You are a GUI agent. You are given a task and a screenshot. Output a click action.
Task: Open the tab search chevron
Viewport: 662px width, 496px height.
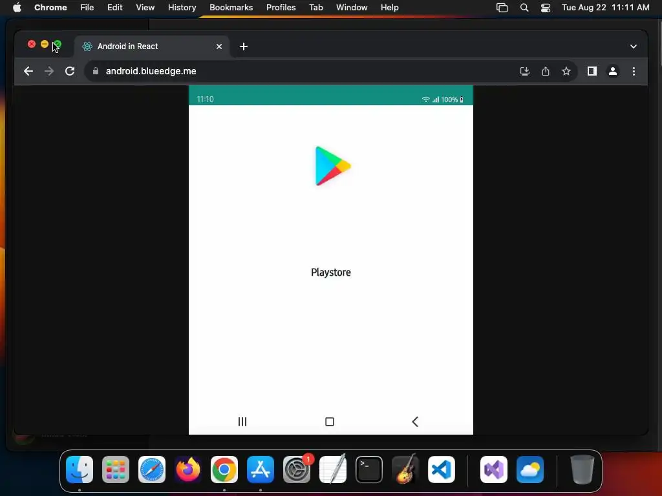pyautogui.click(x=634, y=46)
